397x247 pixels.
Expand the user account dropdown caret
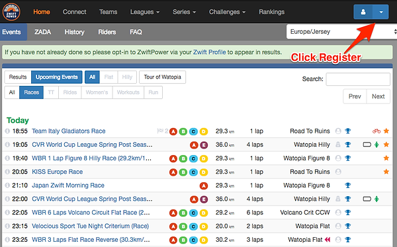pyautogui.click(x=380, y=12)
